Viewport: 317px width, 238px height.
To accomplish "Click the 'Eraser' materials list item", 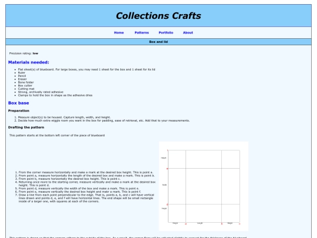I will click(22, 79).
